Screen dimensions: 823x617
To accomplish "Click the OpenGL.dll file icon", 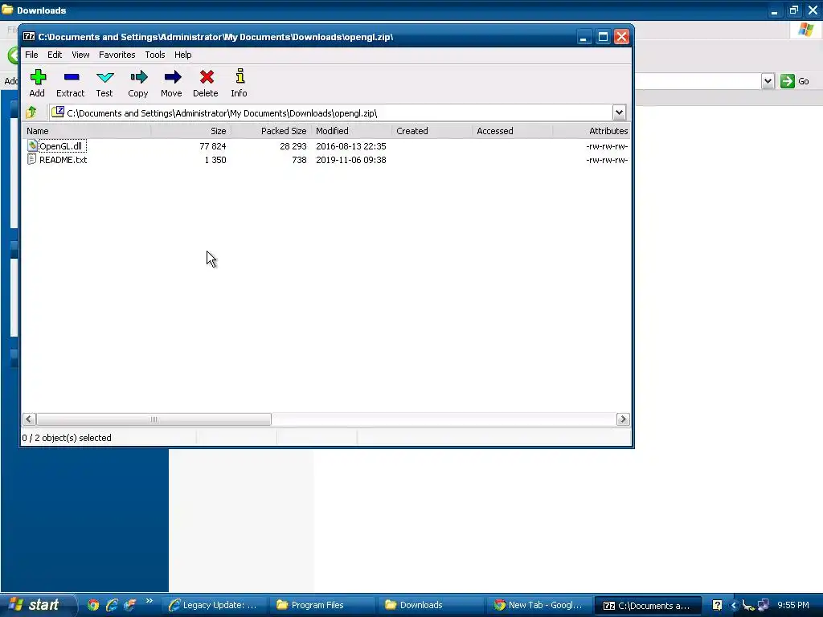I will [x=32, y=145].
